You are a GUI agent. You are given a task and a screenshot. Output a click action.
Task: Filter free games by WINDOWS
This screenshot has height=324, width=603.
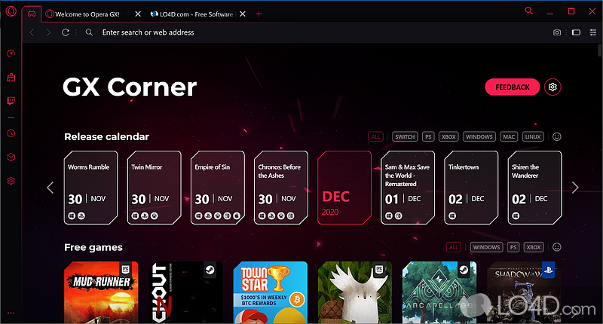(486, 247)
